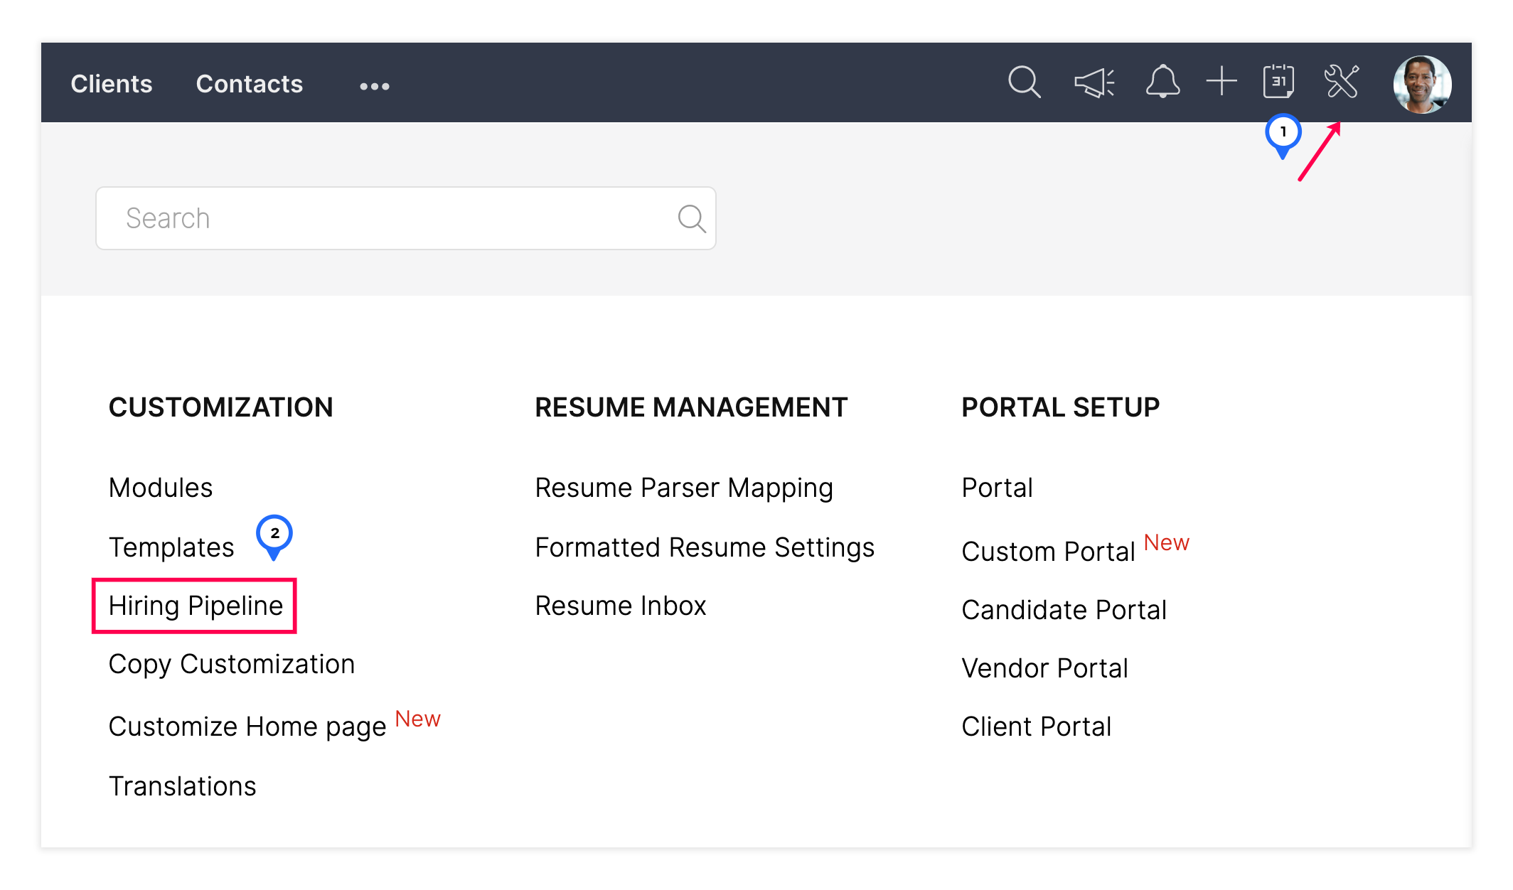Image resolution: width=1513 pixels, height=890 pixels.
Task: Open Modules under Customization
Action: 161,488
